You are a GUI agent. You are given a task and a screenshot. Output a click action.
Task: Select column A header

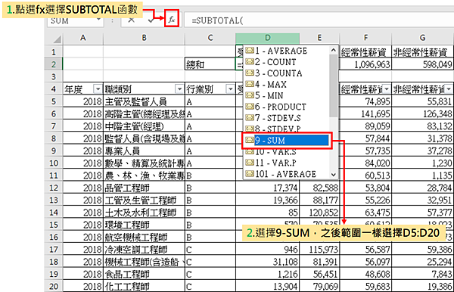point(83,38)
